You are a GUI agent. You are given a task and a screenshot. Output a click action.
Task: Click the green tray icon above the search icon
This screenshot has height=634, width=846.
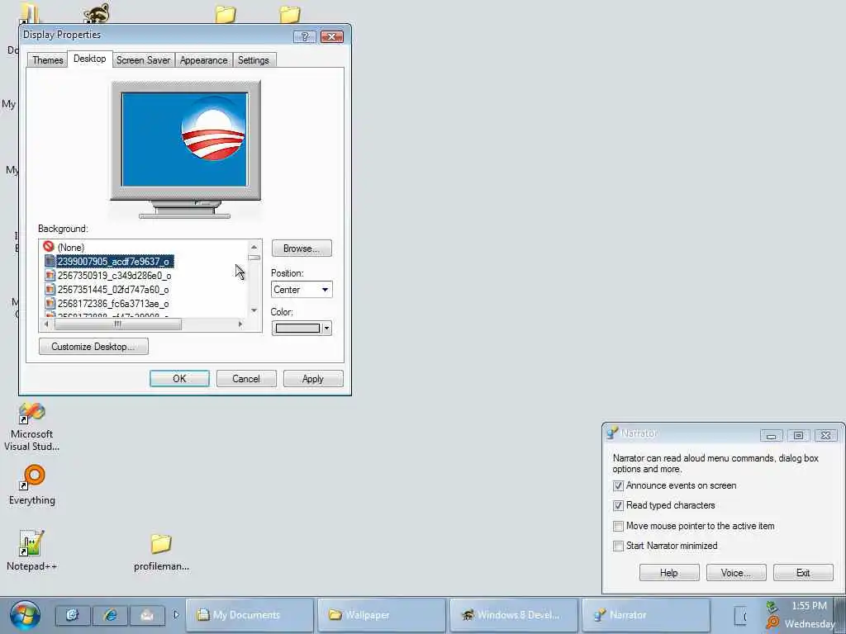pos(772,607)
